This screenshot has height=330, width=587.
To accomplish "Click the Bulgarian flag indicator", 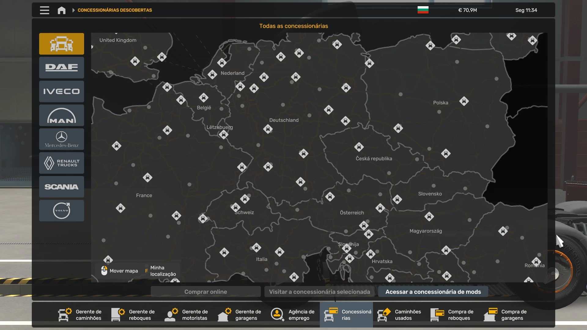I will point(423,10).
